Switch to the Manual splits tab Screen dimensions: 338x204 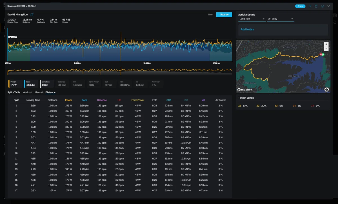[x=39, y=92]
